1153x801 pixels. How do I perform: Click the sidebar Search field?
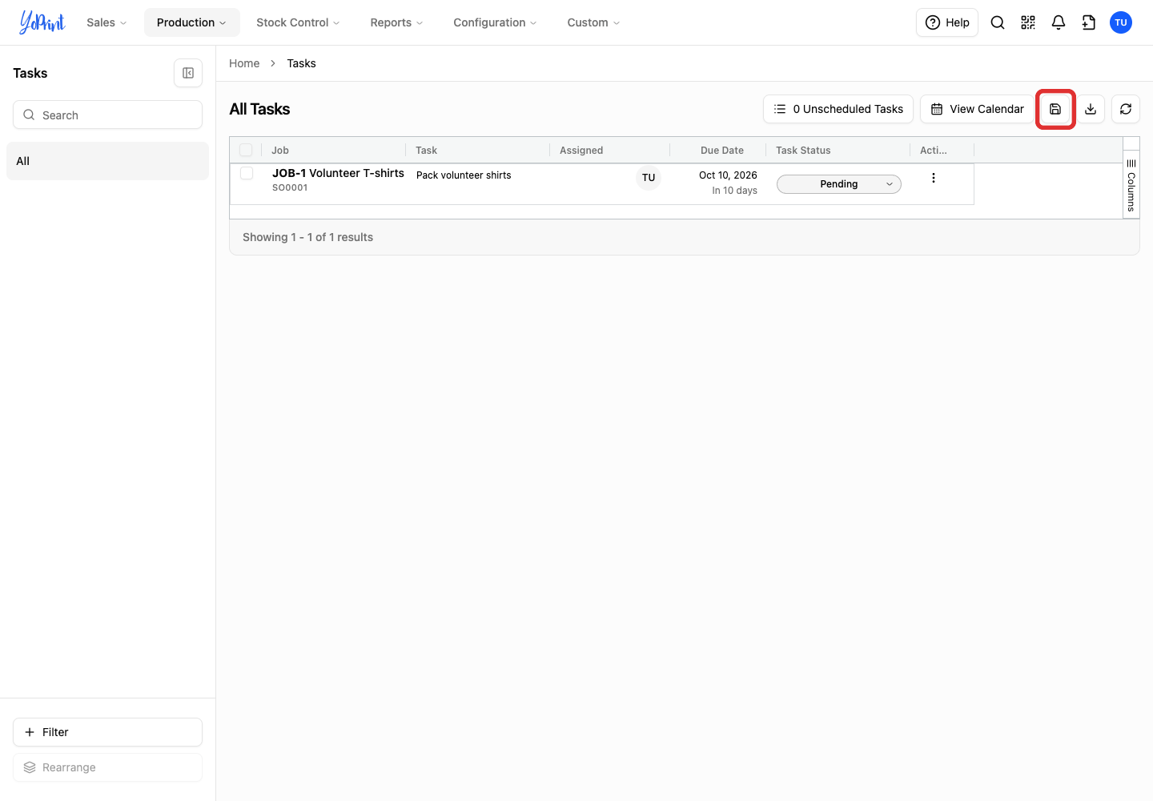tap(107, 115)
